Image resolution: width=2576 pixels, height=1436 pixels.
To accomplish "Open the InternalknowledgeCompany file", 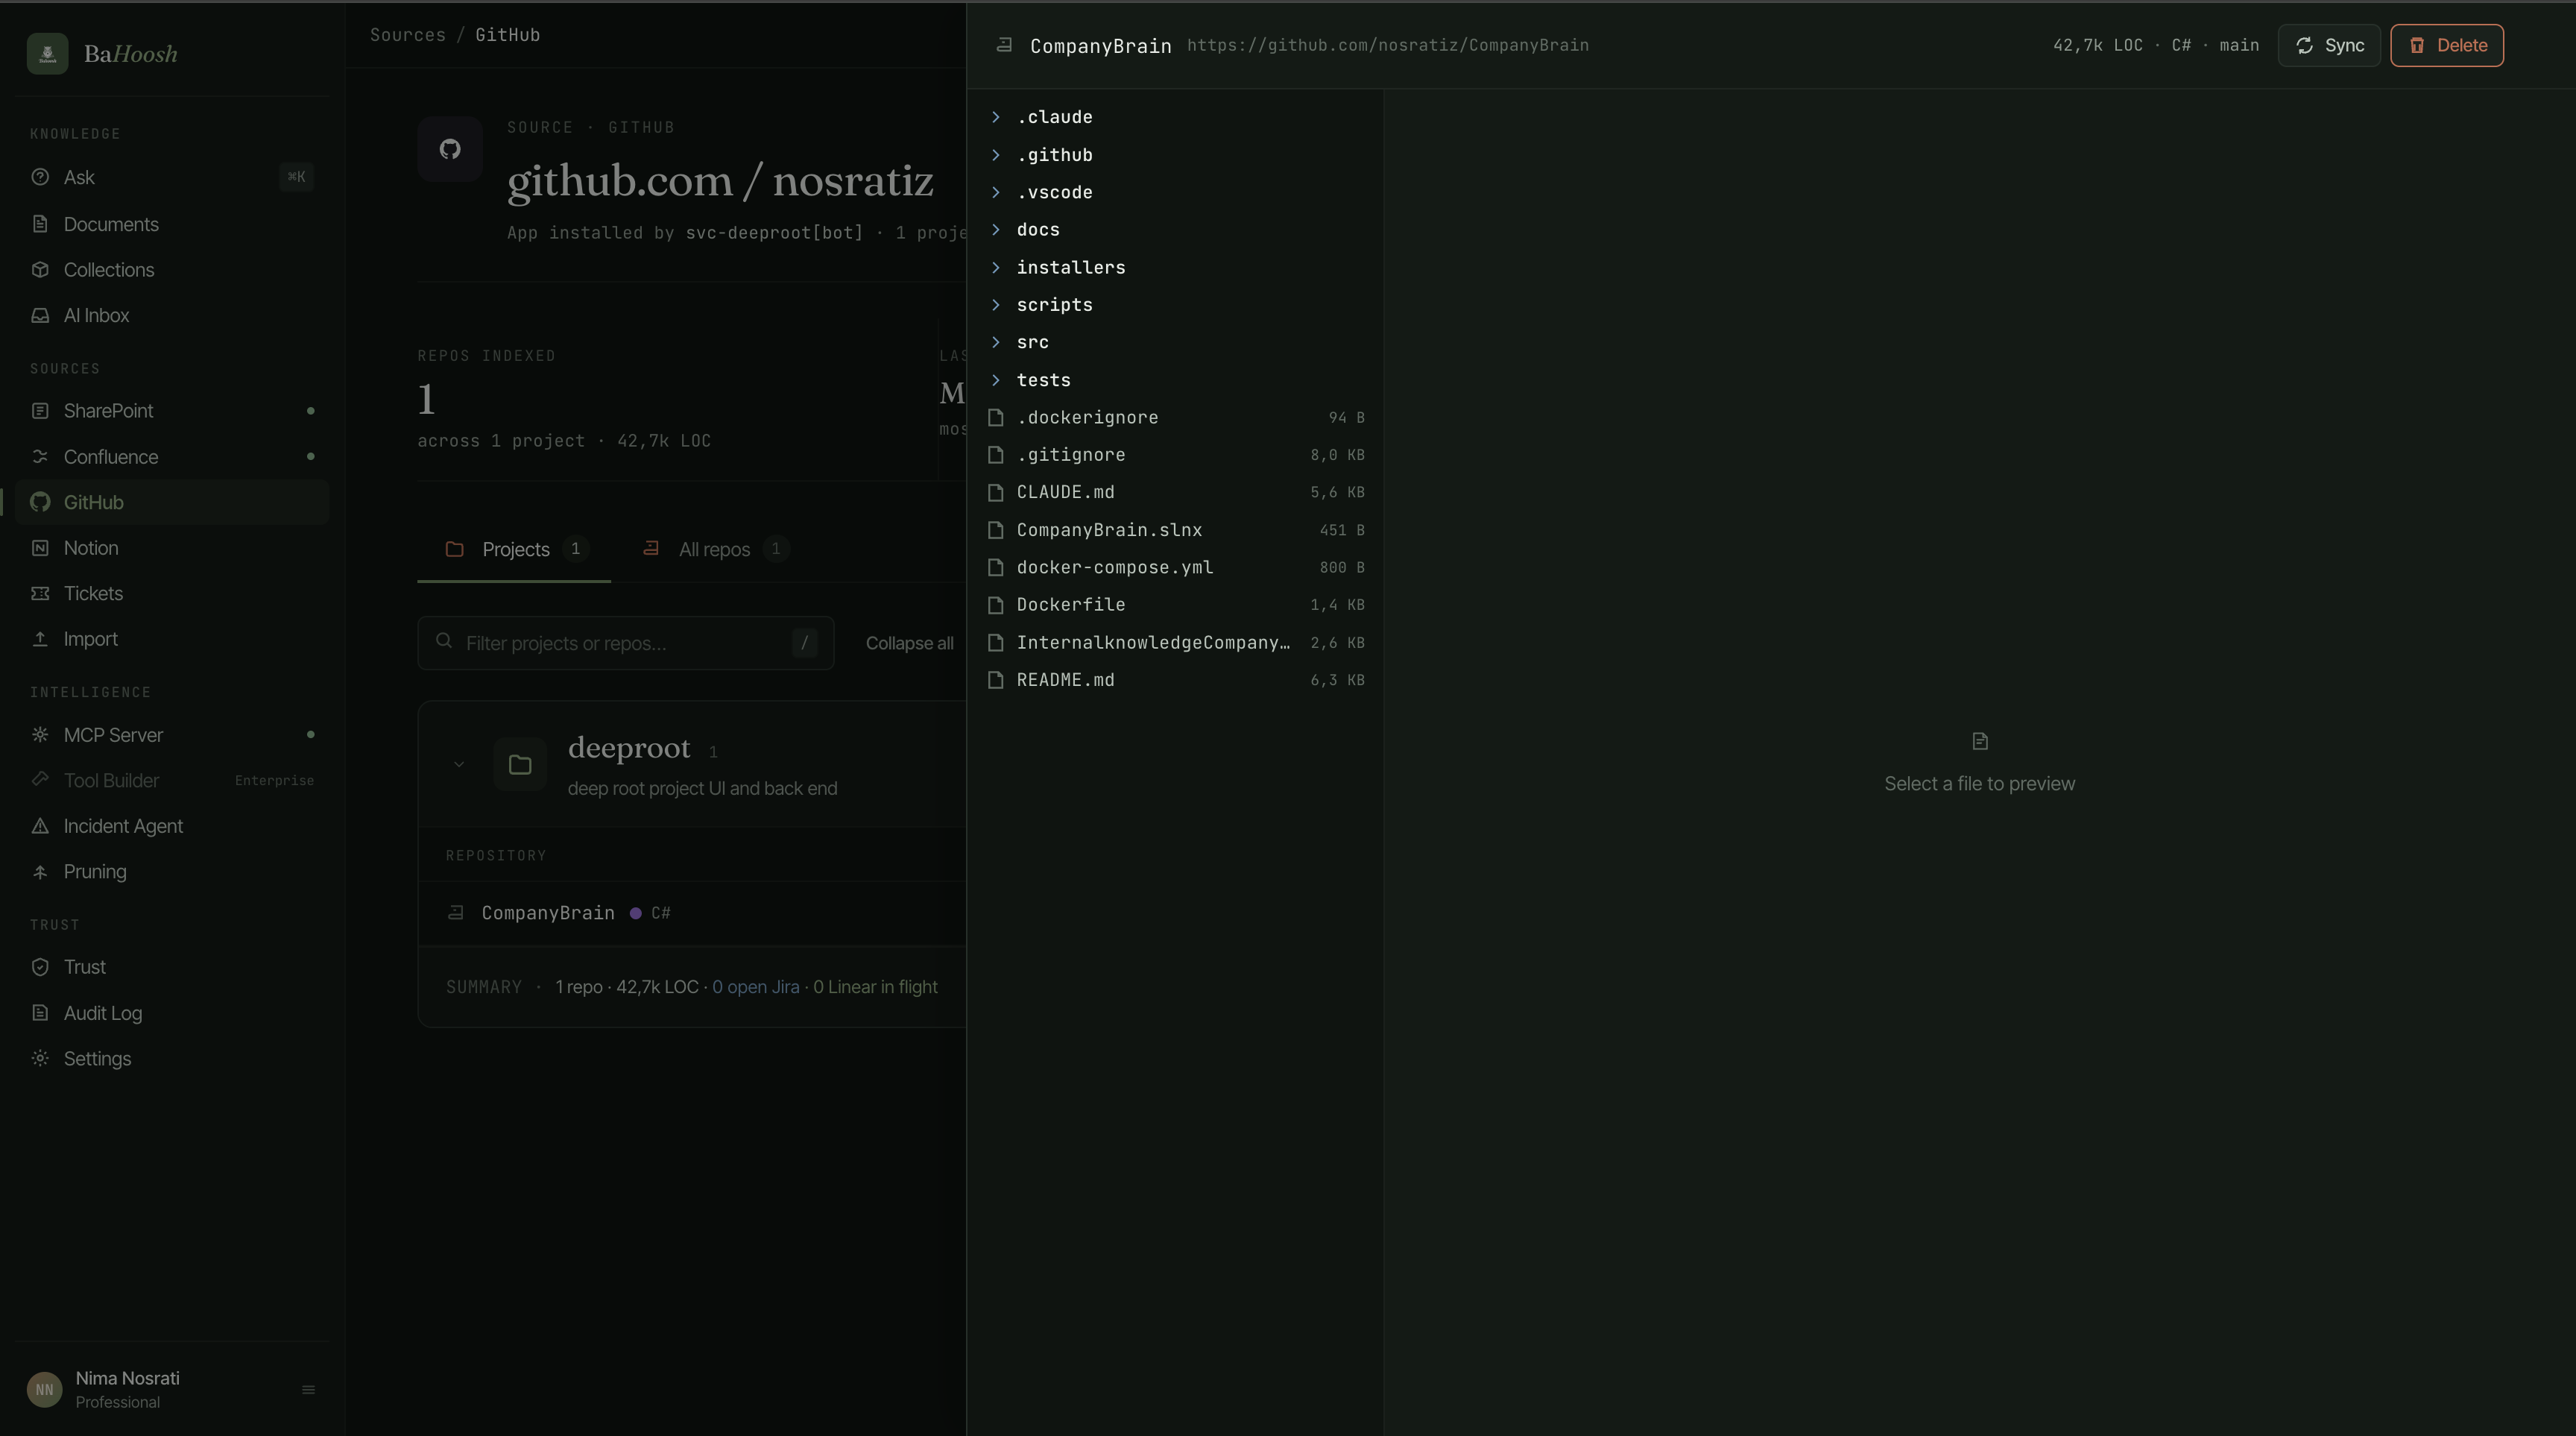I will (x=1175, y=642).
